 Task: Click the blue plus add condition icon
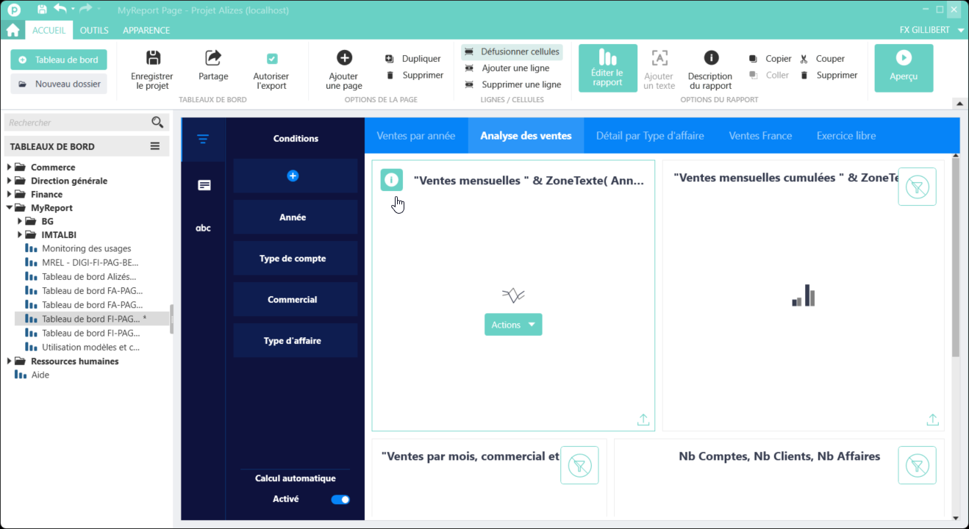pos(293,176)
